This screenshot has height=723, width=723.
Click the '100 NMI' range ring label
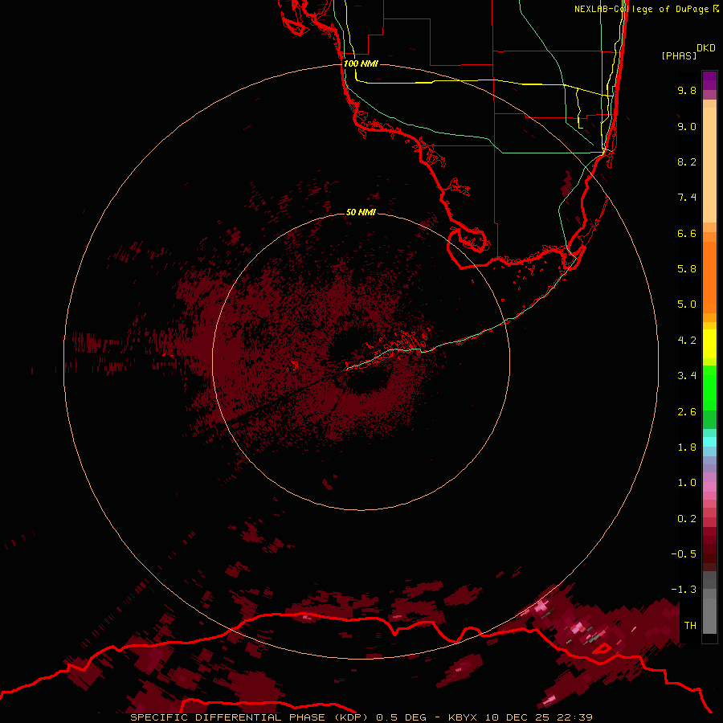point(361,63)
